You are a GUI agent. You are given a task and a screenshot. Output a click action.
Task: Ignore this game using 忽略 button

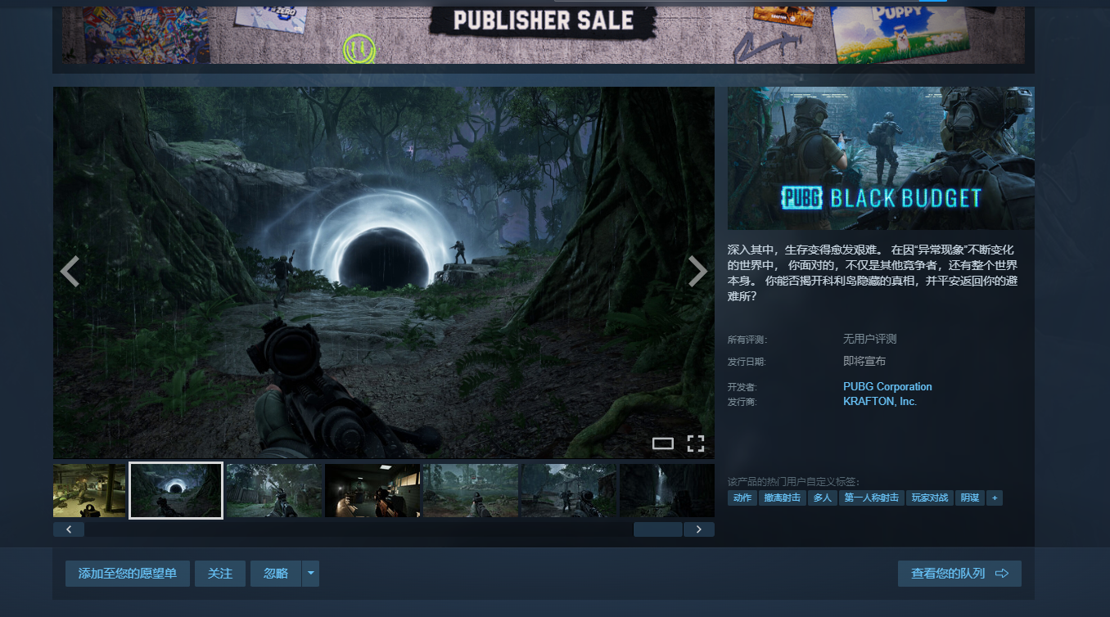tap(276, 574)
